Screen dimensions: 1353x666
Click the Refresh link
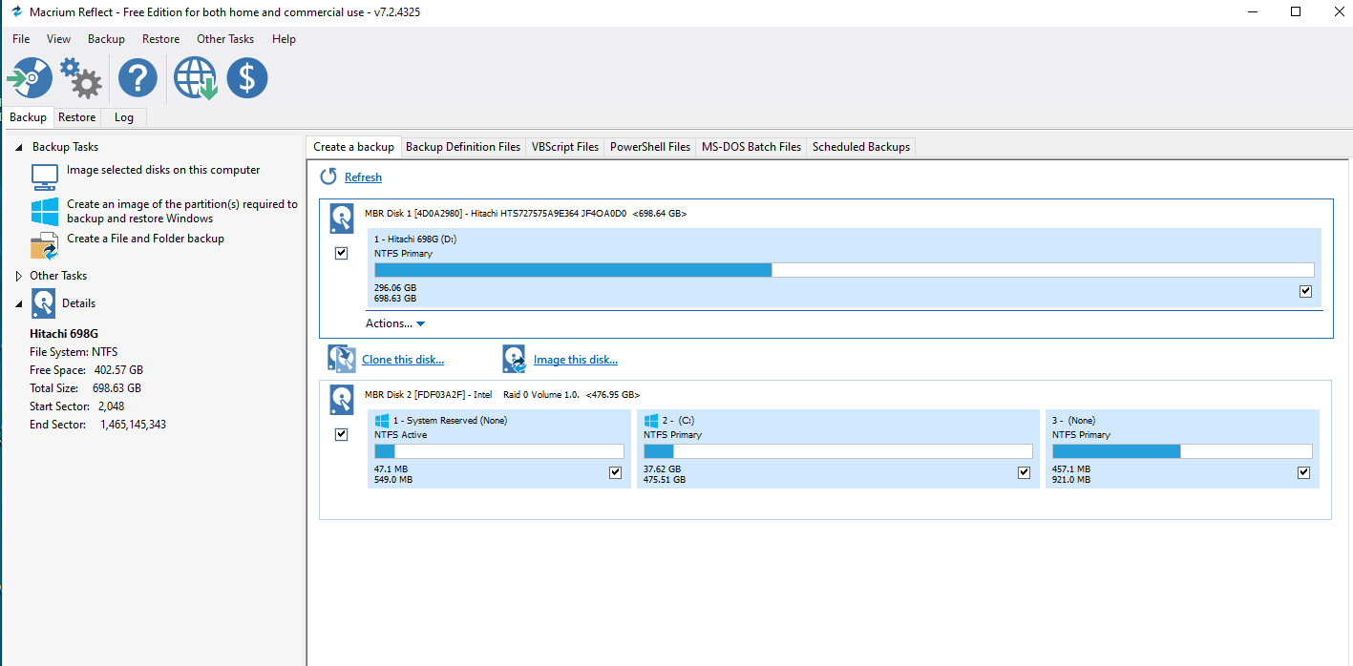click(363, 177)
